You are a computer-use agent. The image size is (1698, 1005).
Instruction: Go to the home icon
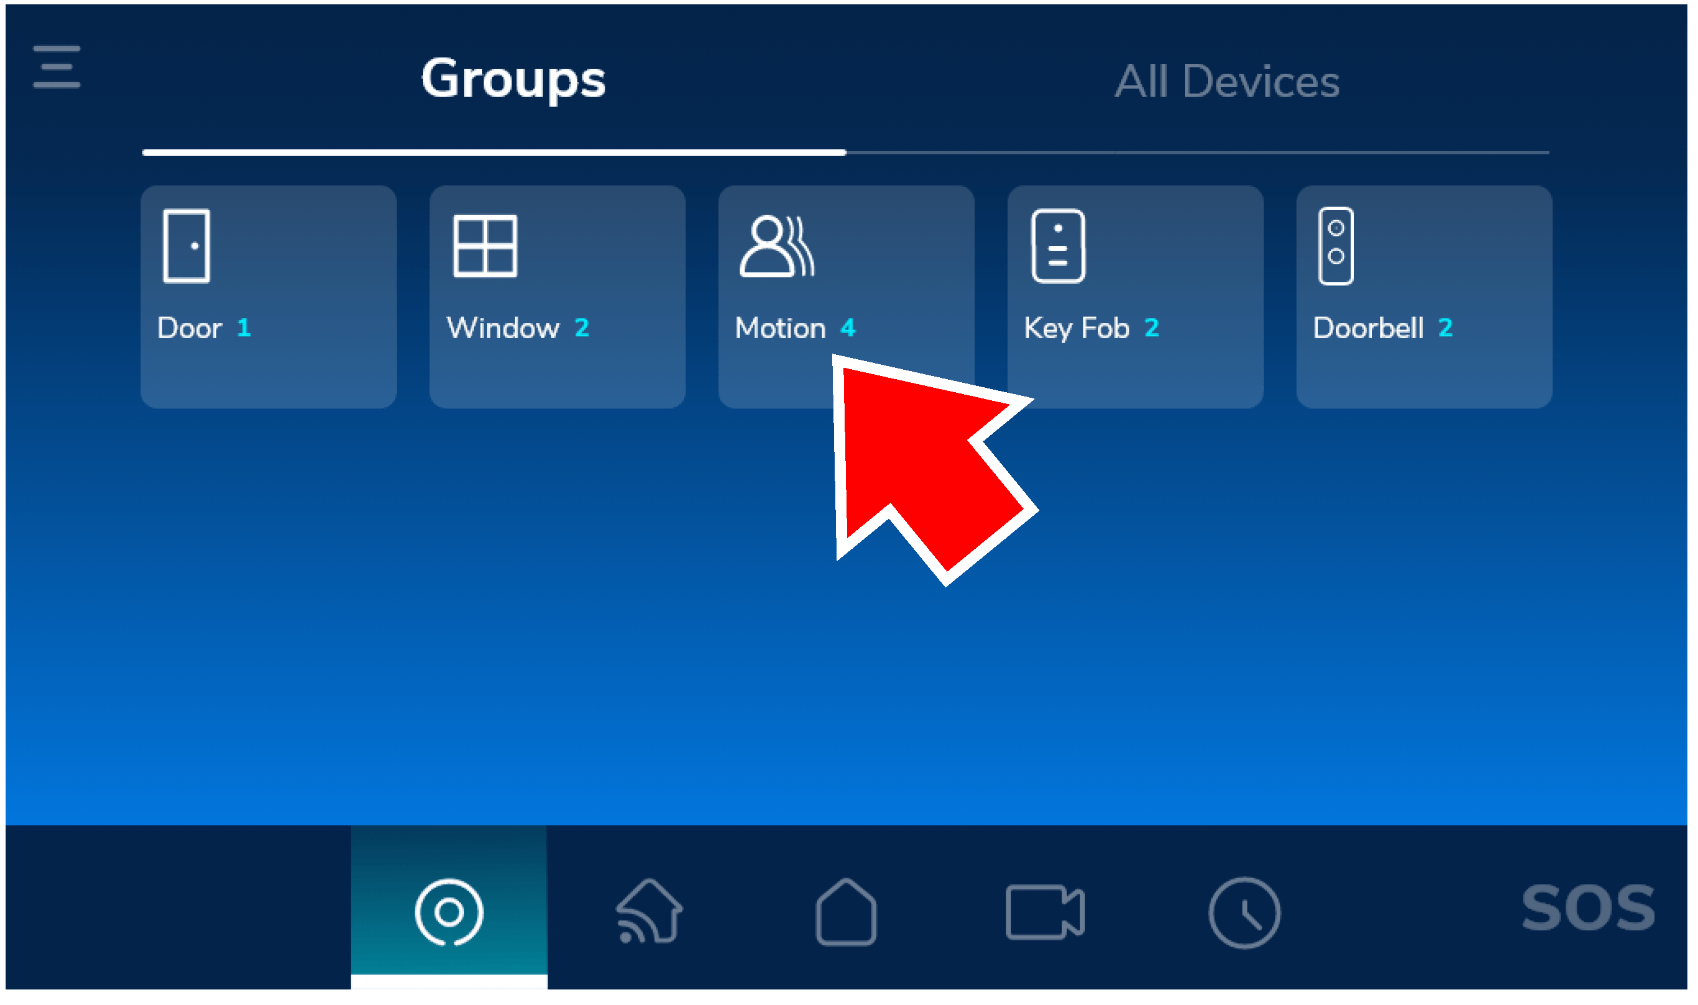click(846, 913)
